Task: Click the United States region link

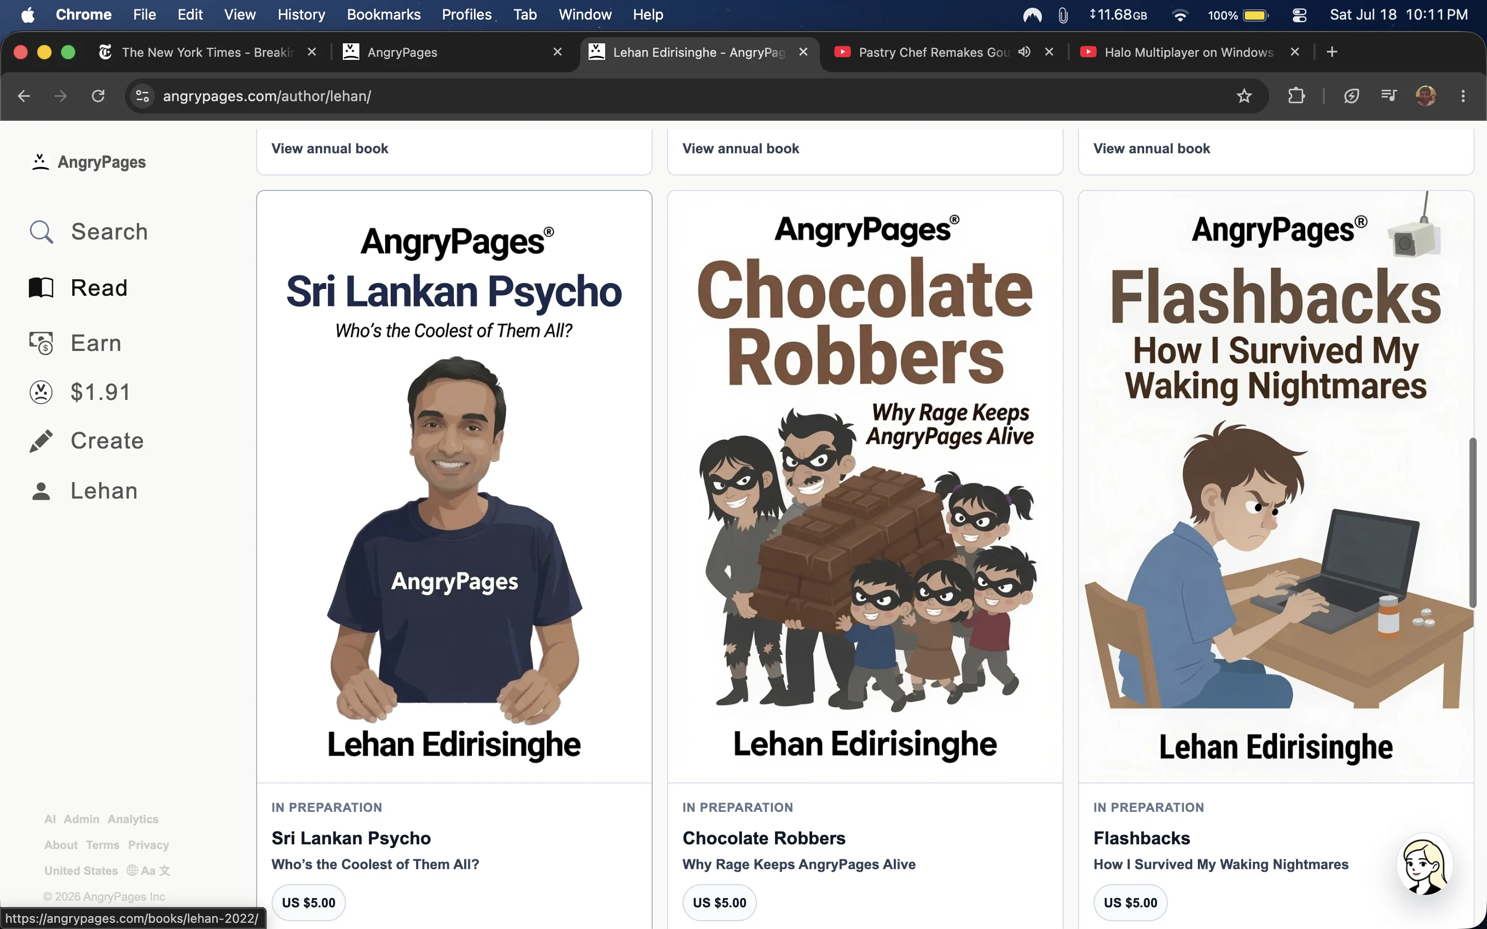Action: pos(81,871)
